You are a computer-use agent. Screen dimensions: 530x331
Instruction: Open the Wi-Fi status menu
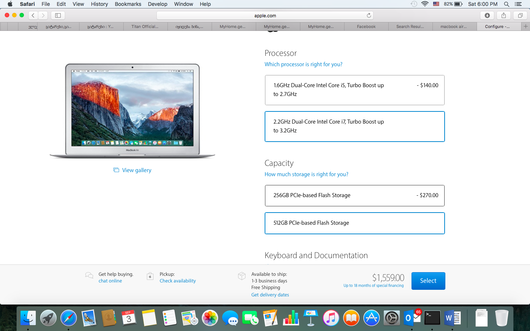425,4
